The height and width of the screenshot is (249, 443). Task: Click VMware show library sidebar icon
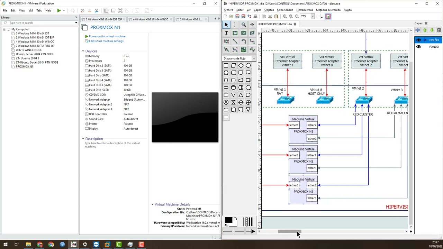[x=106, y=11]
